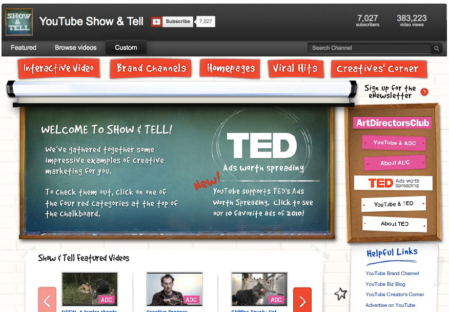This screenshot has width=449, height=312.
Task: Open the YouTube & ADC note
Action: point(394,143)
